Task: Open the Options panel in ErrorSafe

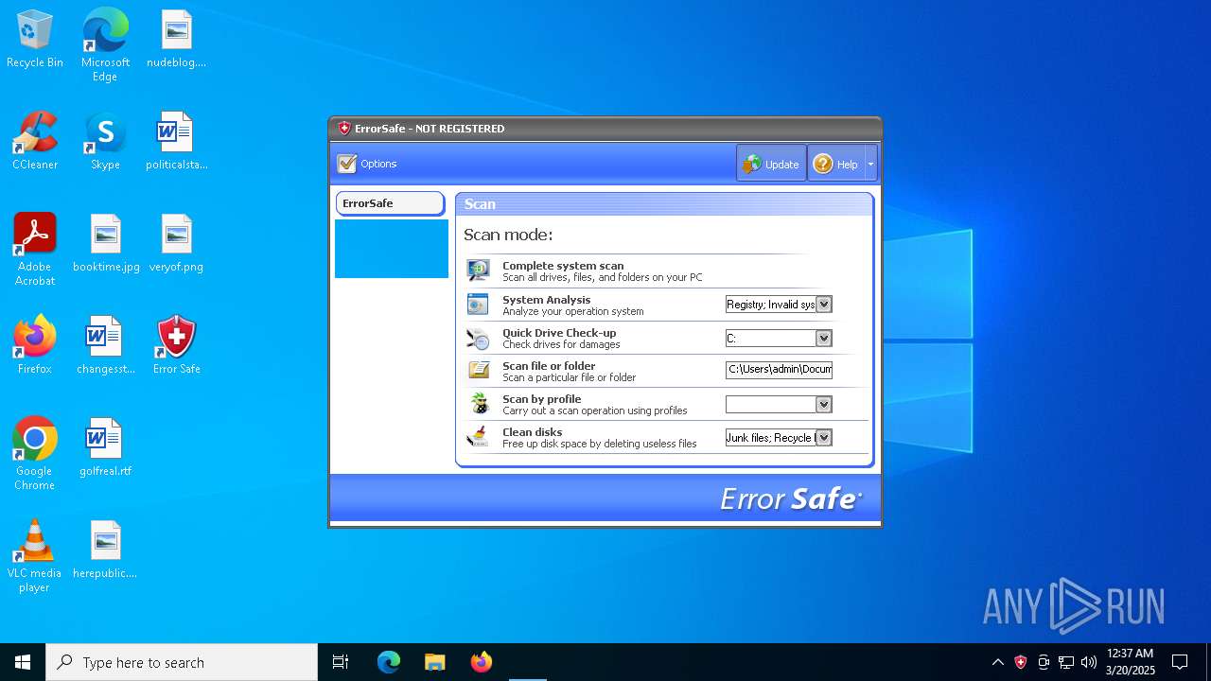Action: coord(367,164)
